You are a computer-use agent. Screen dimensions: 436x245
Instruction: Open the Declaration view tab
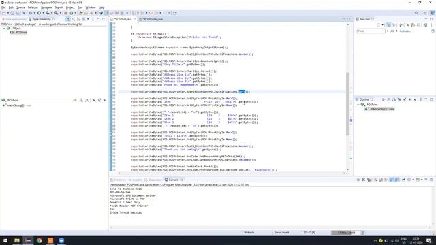(x=153, y=180)
